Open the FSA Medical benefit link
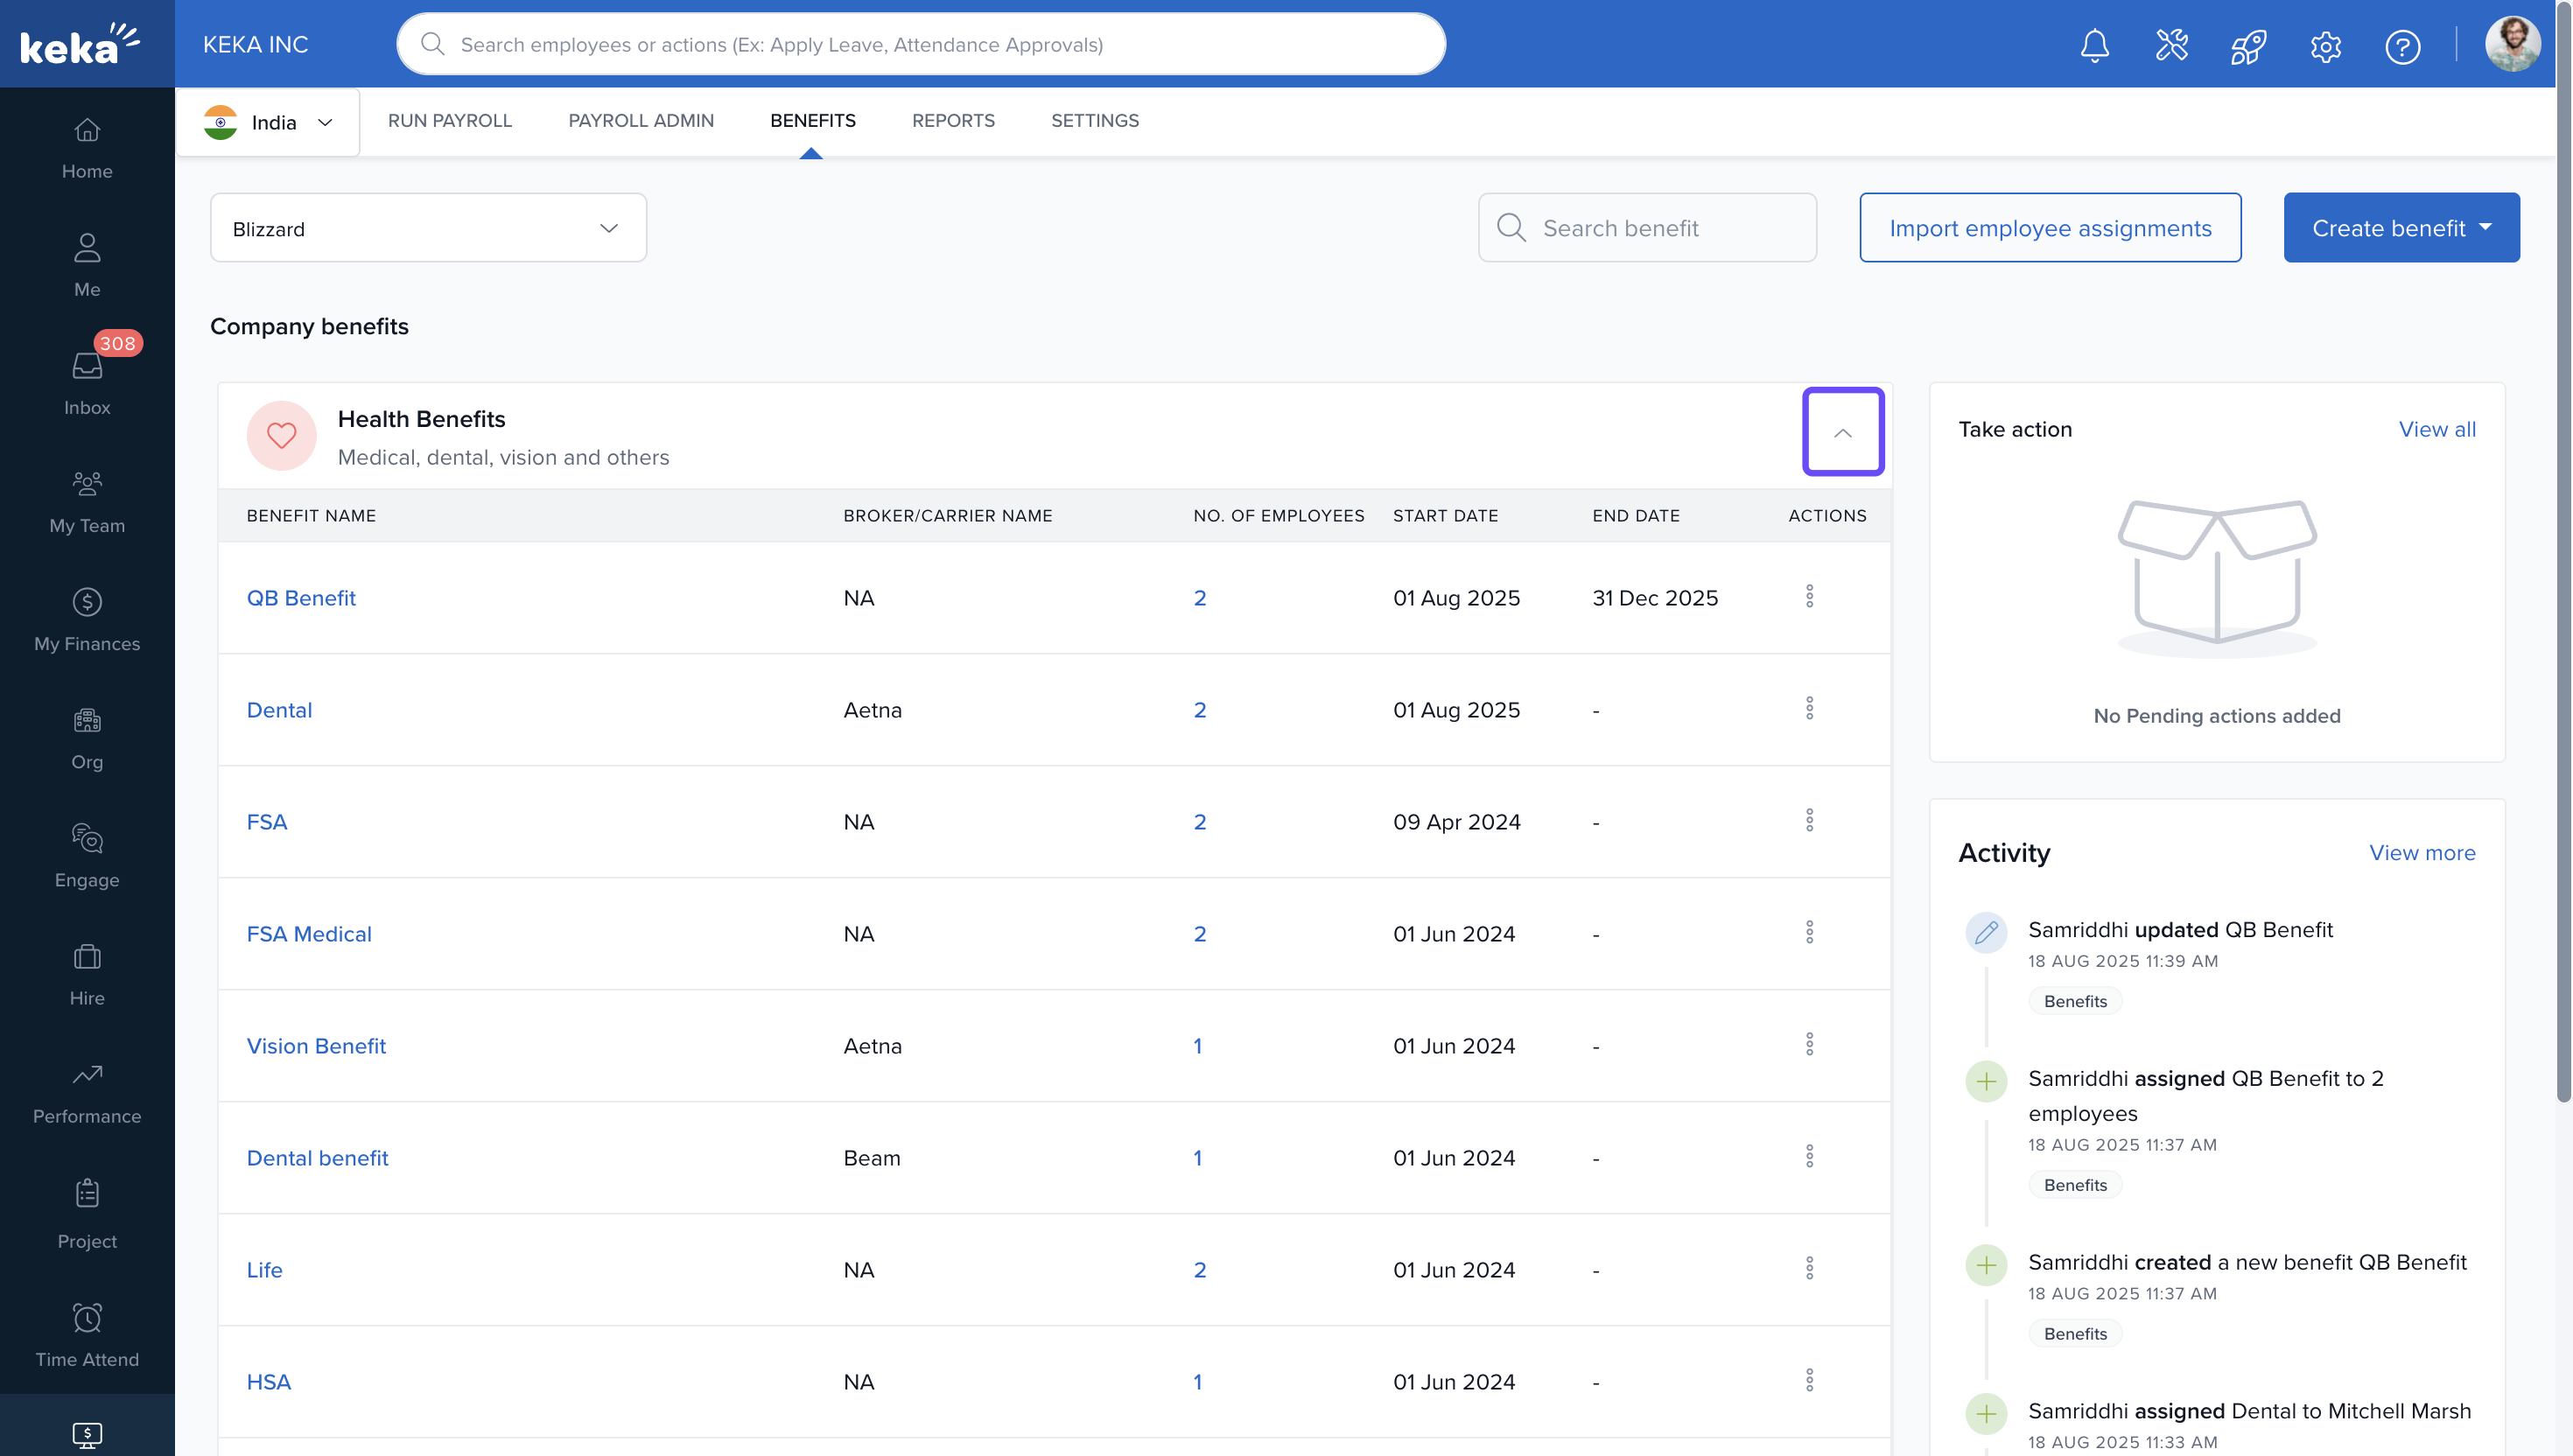The width and height of the screenshot is (2573, 1456). (x=308, y=933)
